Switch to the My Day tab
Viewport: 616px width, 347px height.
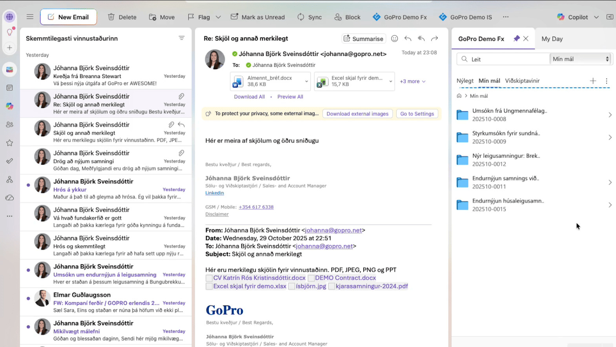(x=552, y=39)
